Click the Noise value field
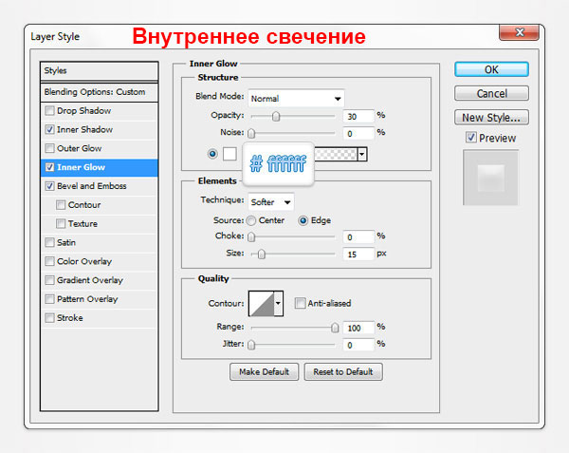 (x=358, y=133)
